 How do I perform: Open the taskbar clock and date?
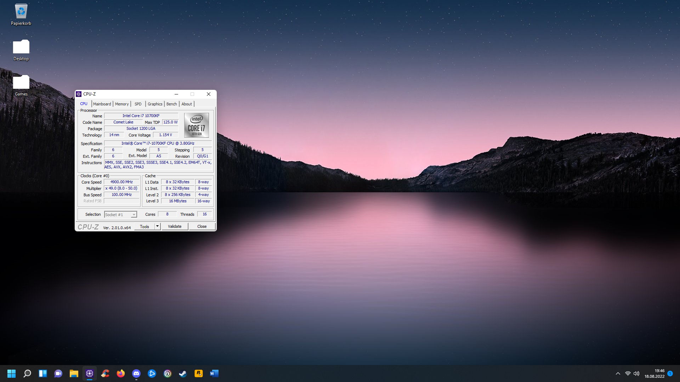coord(654,374)
